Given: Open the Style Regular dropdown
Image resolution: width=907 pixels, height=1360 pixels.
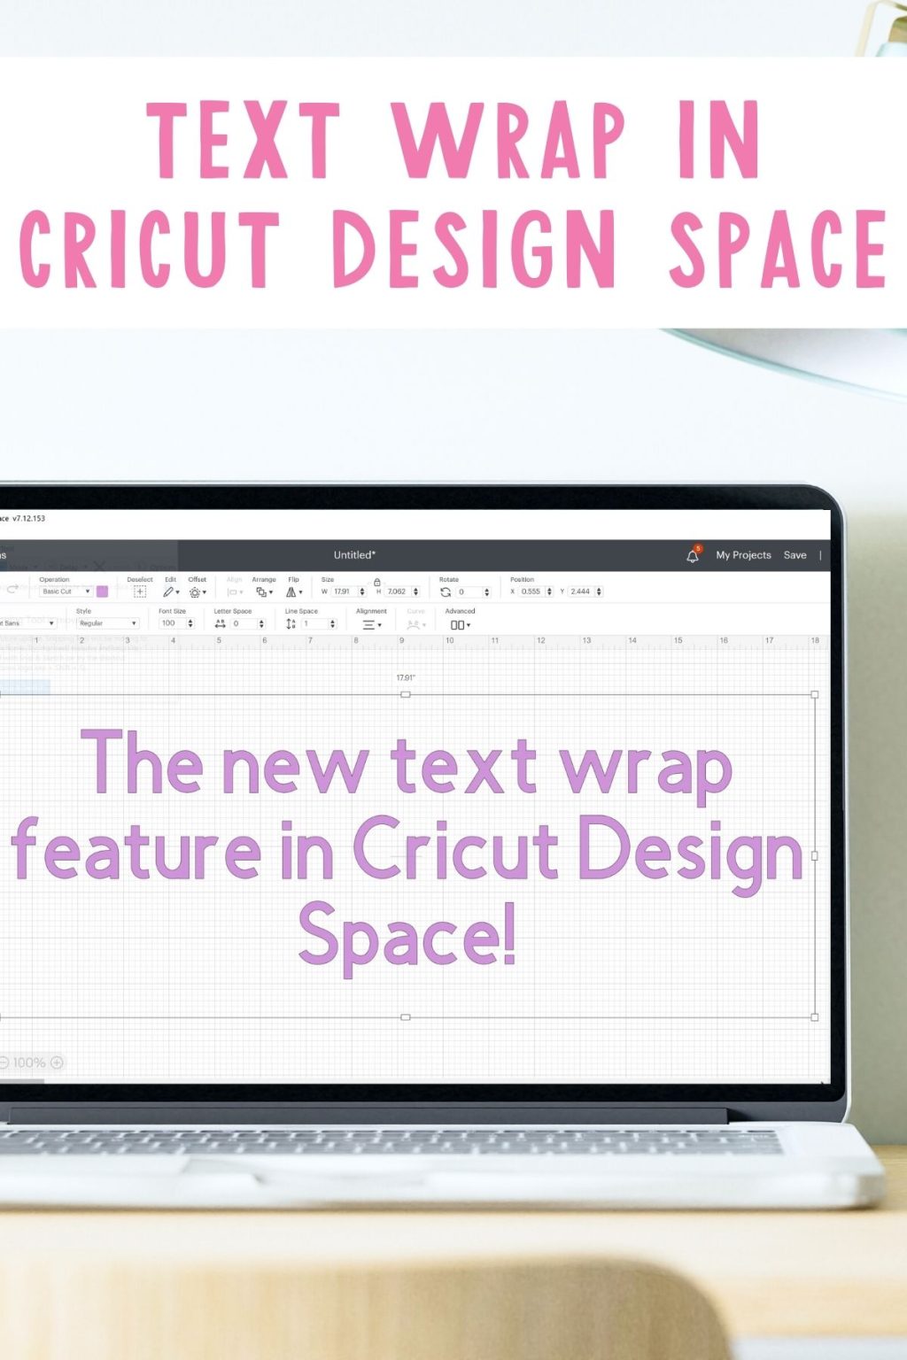Looking at the screenshot, I should coord(106,623).
